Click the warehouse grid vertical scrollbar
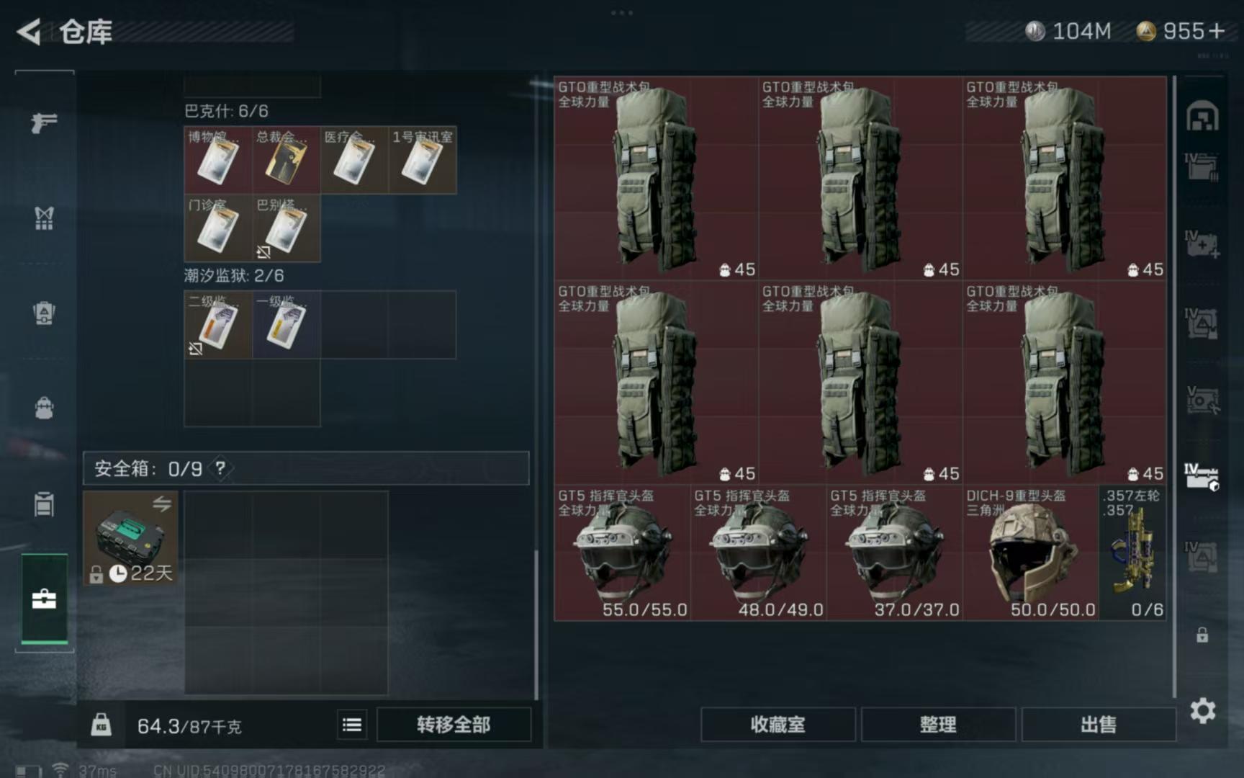 coord(1174,387)
